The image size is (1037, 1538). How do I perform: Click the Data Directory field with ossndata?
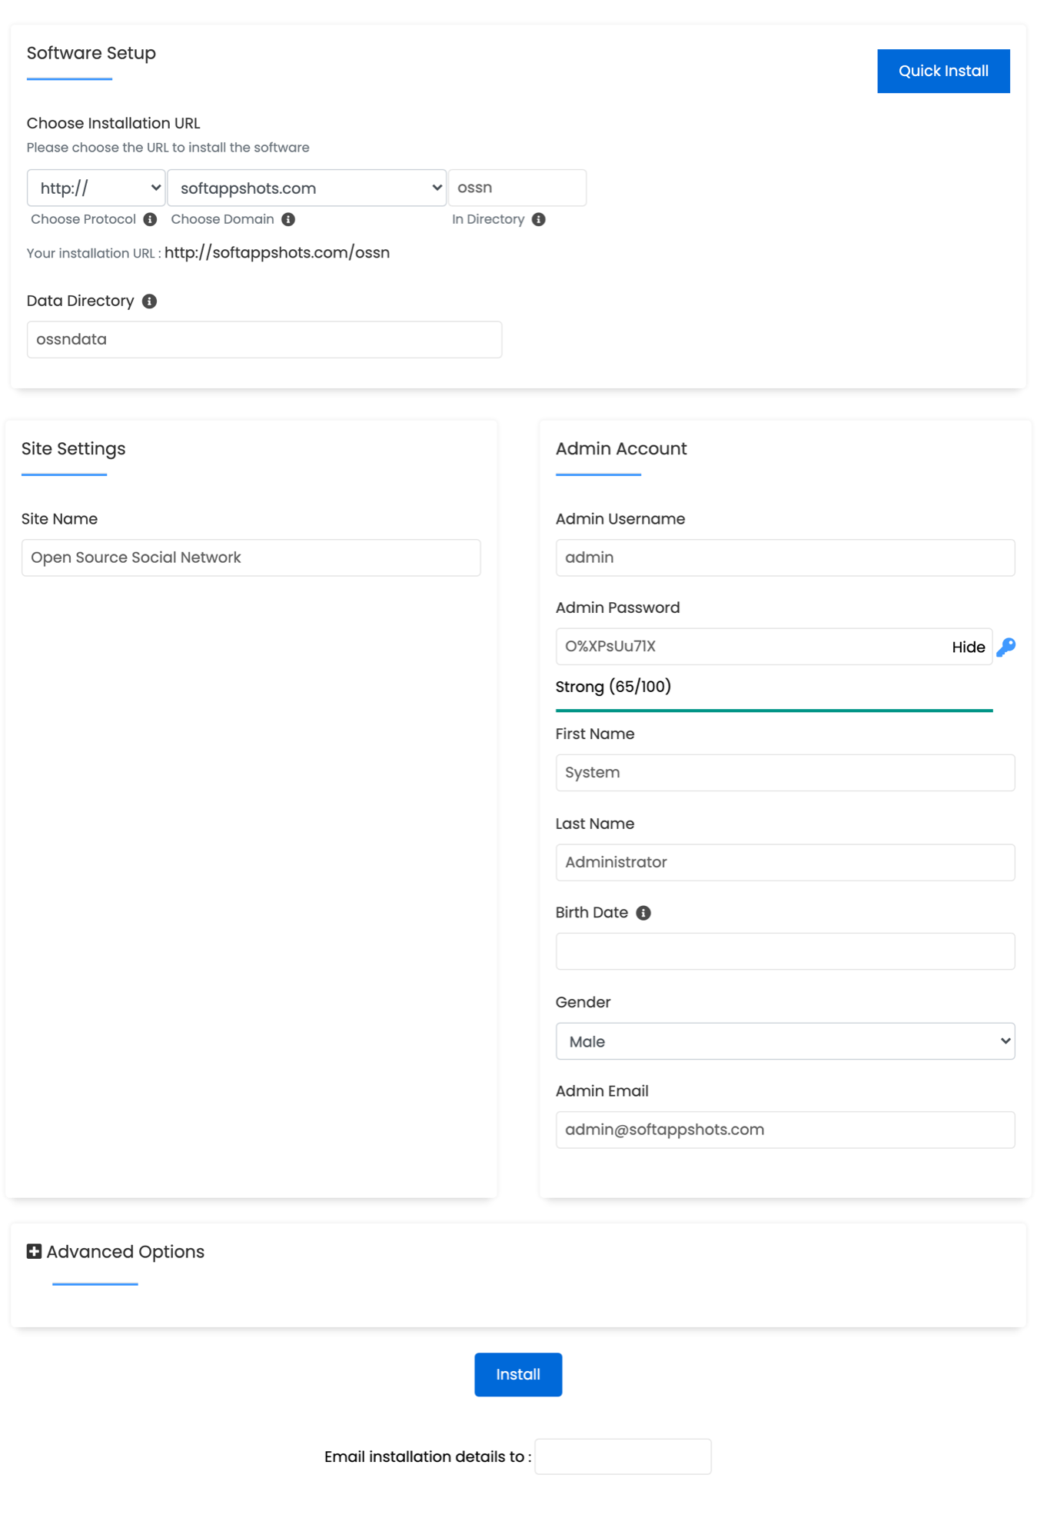(x=264, y=339)
